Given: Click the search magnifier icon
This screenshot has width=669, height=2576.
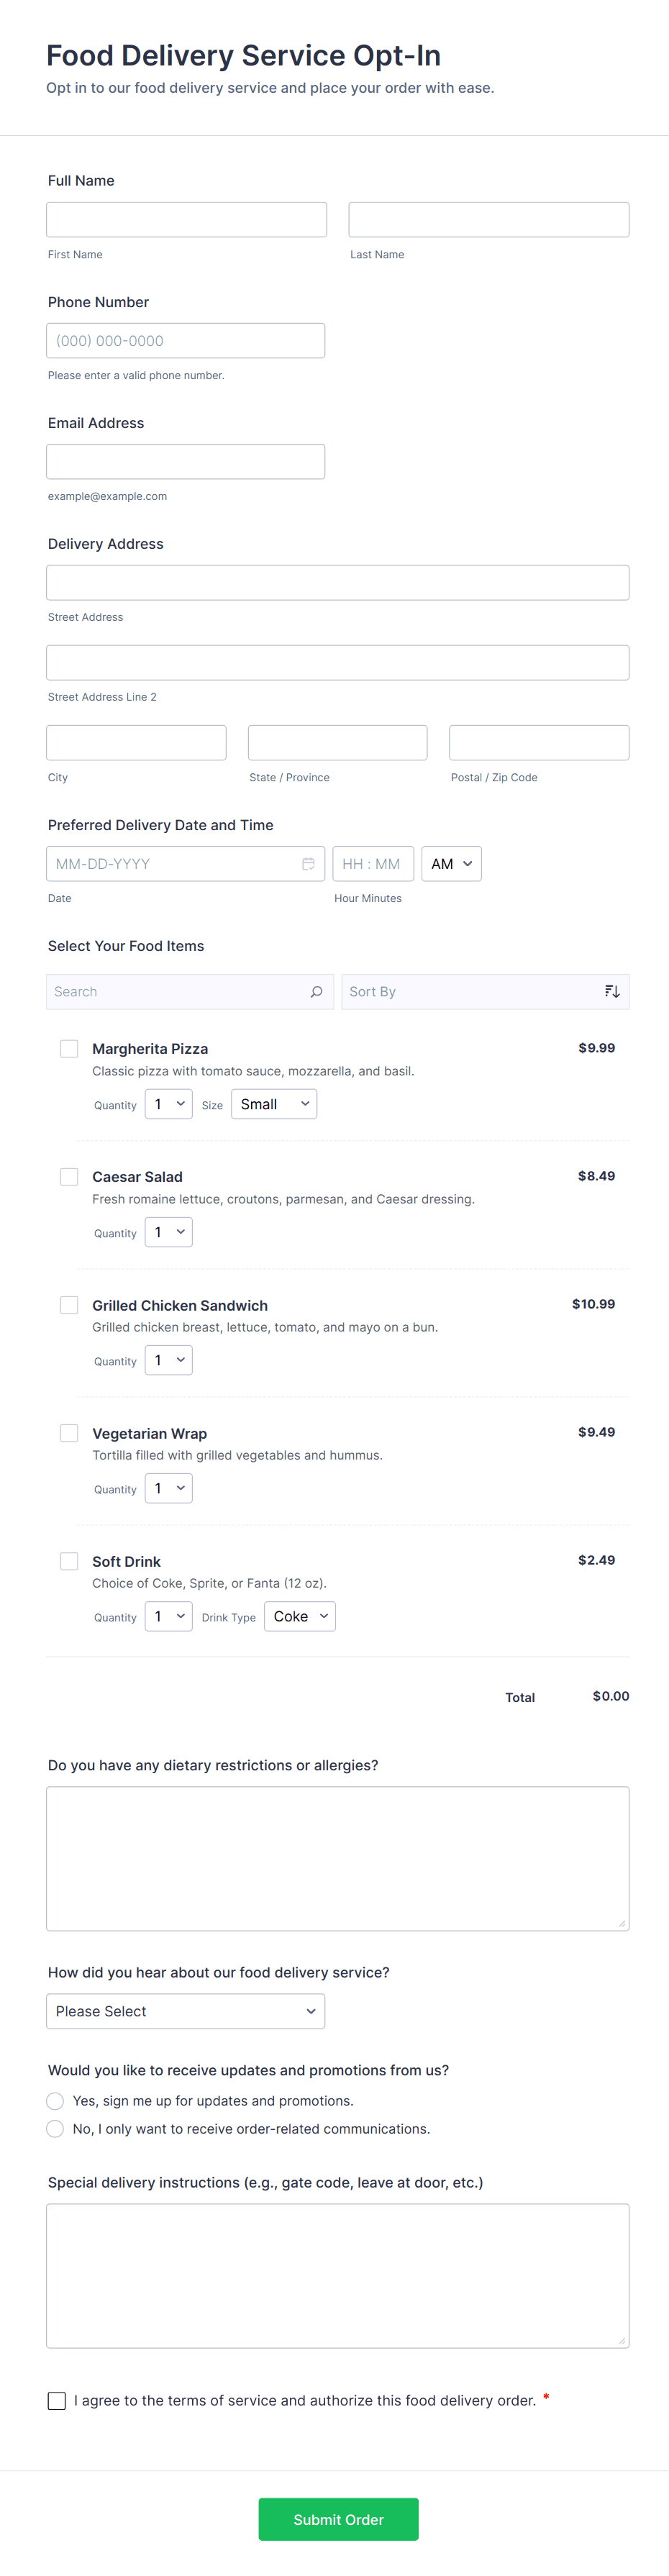Looking at the screenshot, I should pyautogui.click(x=316, y=992).
